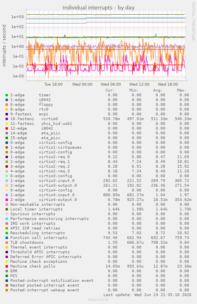
Task: Click the Last update timestamp text
Action: point(147,295)
